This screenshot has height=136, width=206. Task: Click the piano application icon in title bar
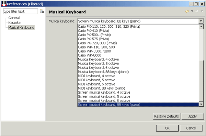(4, 4)
